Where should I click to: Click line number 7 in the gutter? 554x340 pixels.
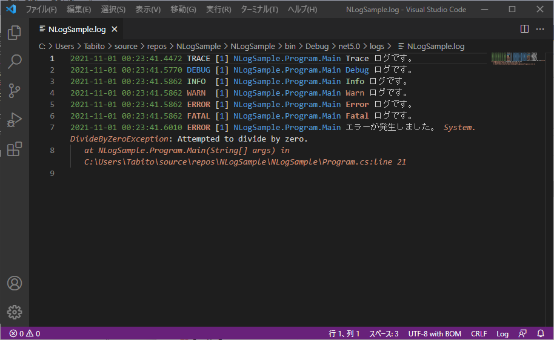pyautogui.click(x=52, y=127)
